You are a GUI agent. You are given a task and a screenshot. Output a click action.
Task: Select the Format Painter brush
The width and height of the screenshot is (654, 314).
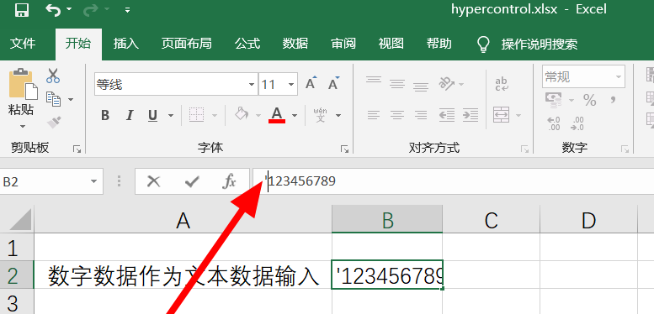[x=54, y=122]
